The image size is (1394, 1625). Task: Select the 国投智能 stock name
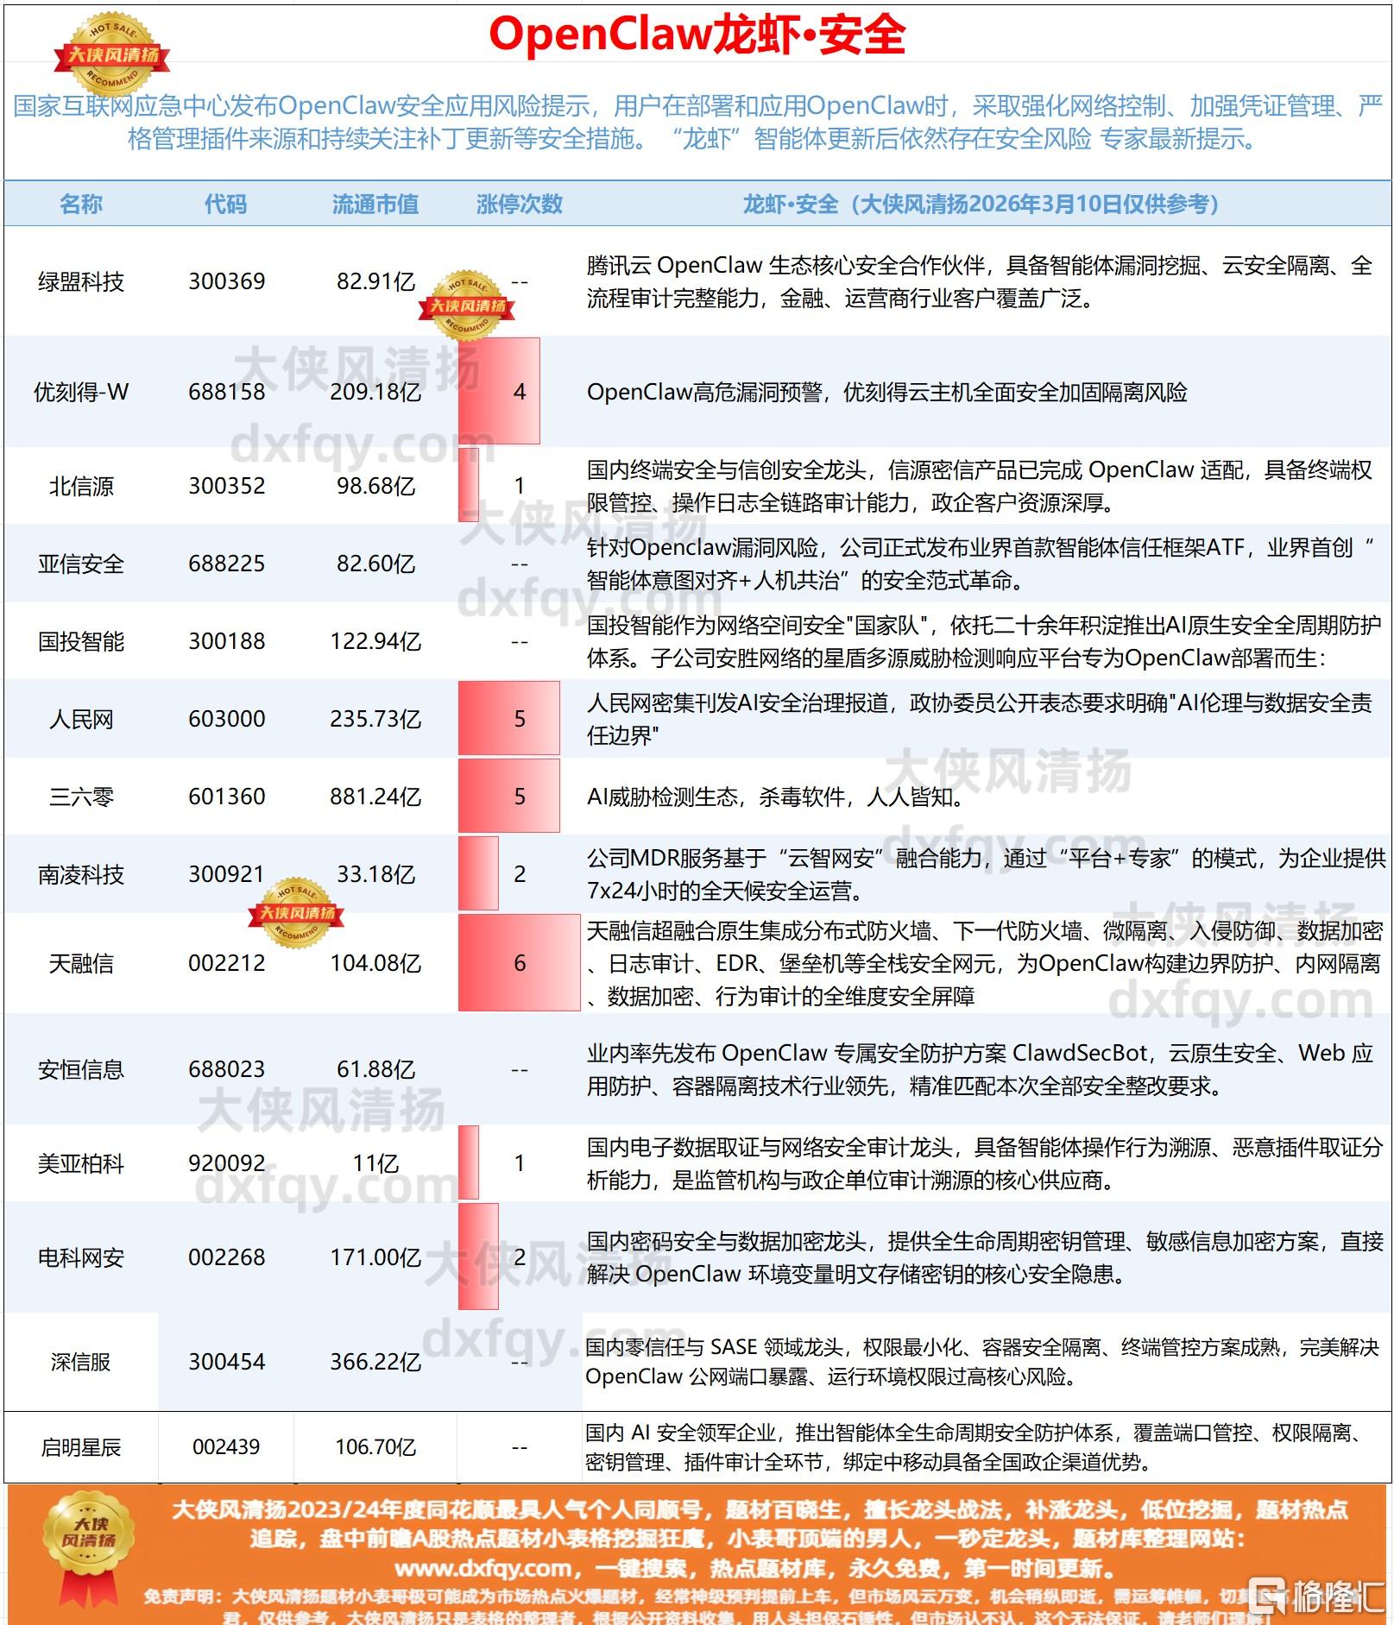coord(81,641)
